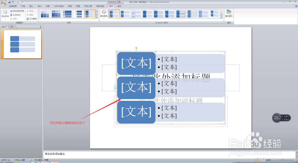Switch to the 插入 ribbon tab
This screenshot has width=298, height=163.
coord(31,6)
